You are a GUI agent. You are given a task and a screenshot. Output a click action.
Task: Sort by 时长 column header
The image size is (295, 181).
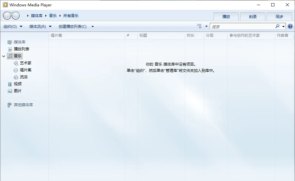coord(195,36)
